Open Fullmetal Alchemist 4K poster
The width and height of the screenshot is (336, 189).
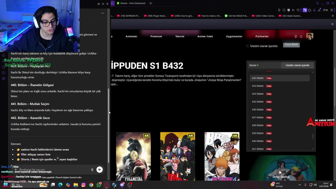133,156
